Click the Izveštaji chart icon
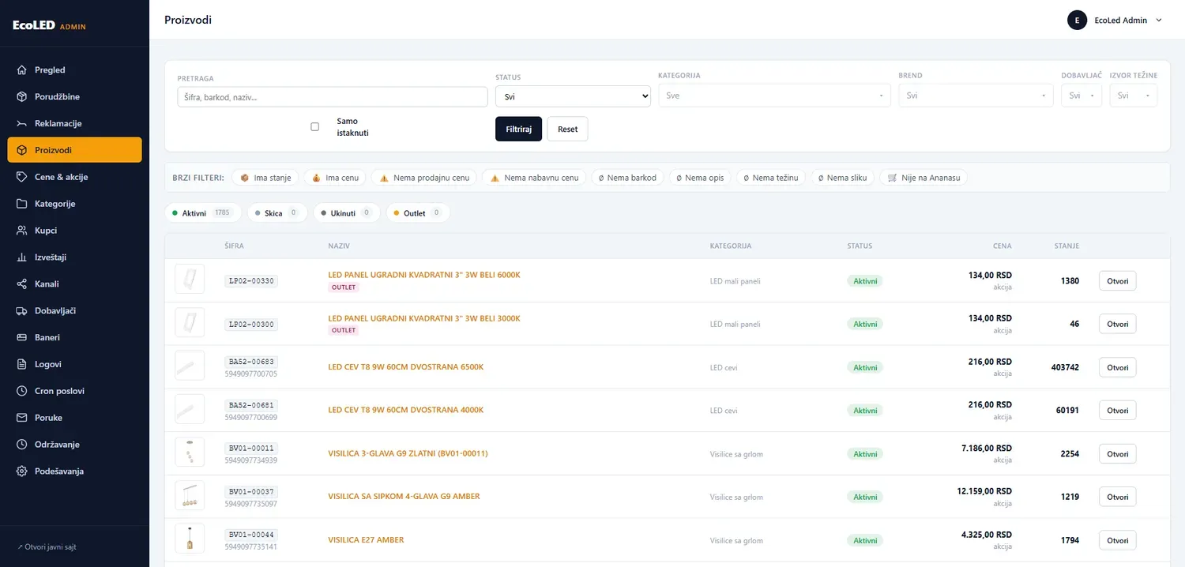The height and width of the screenshot is (567, 1185). tap(22, 257)
